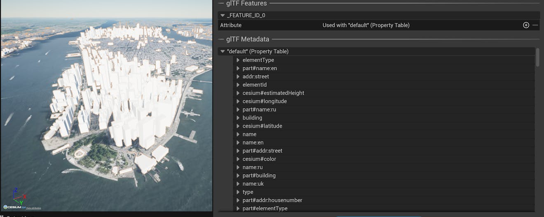Viewport: 544px width, 217px height.
Task: Click the plus icon in Attribute row
Action: (526, 25)
